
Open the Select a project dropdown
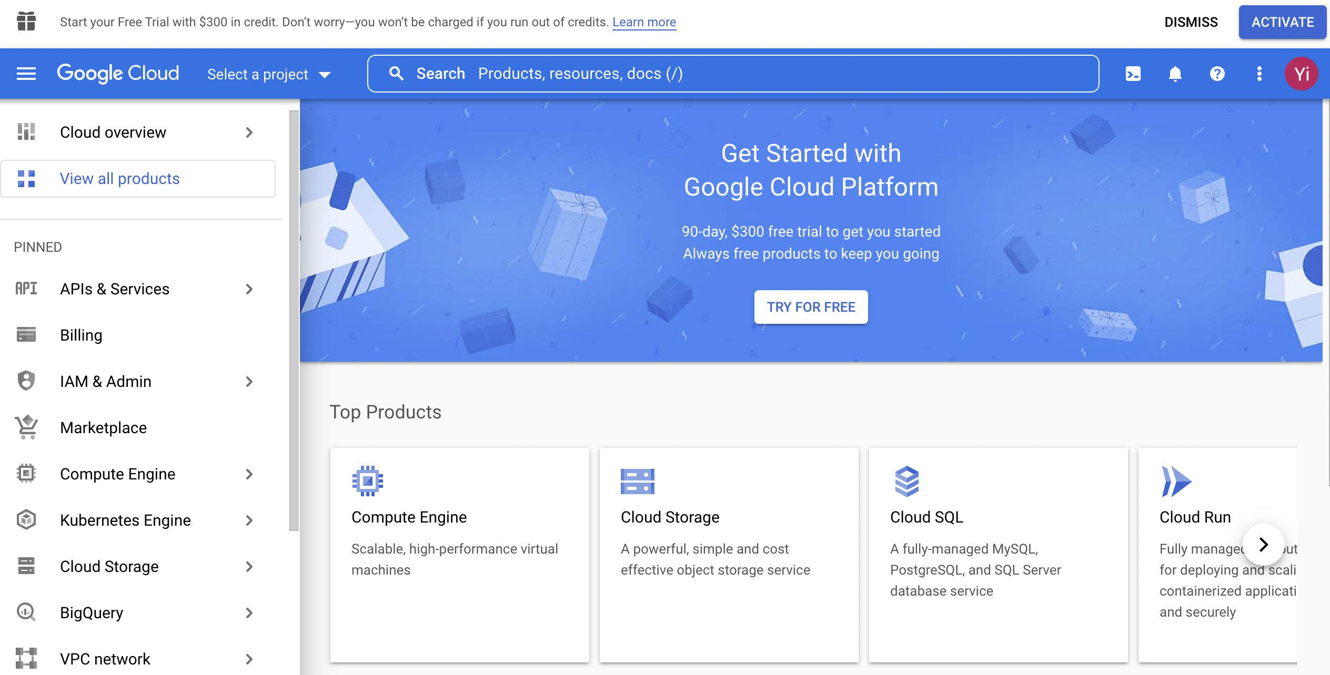point(269,74)
